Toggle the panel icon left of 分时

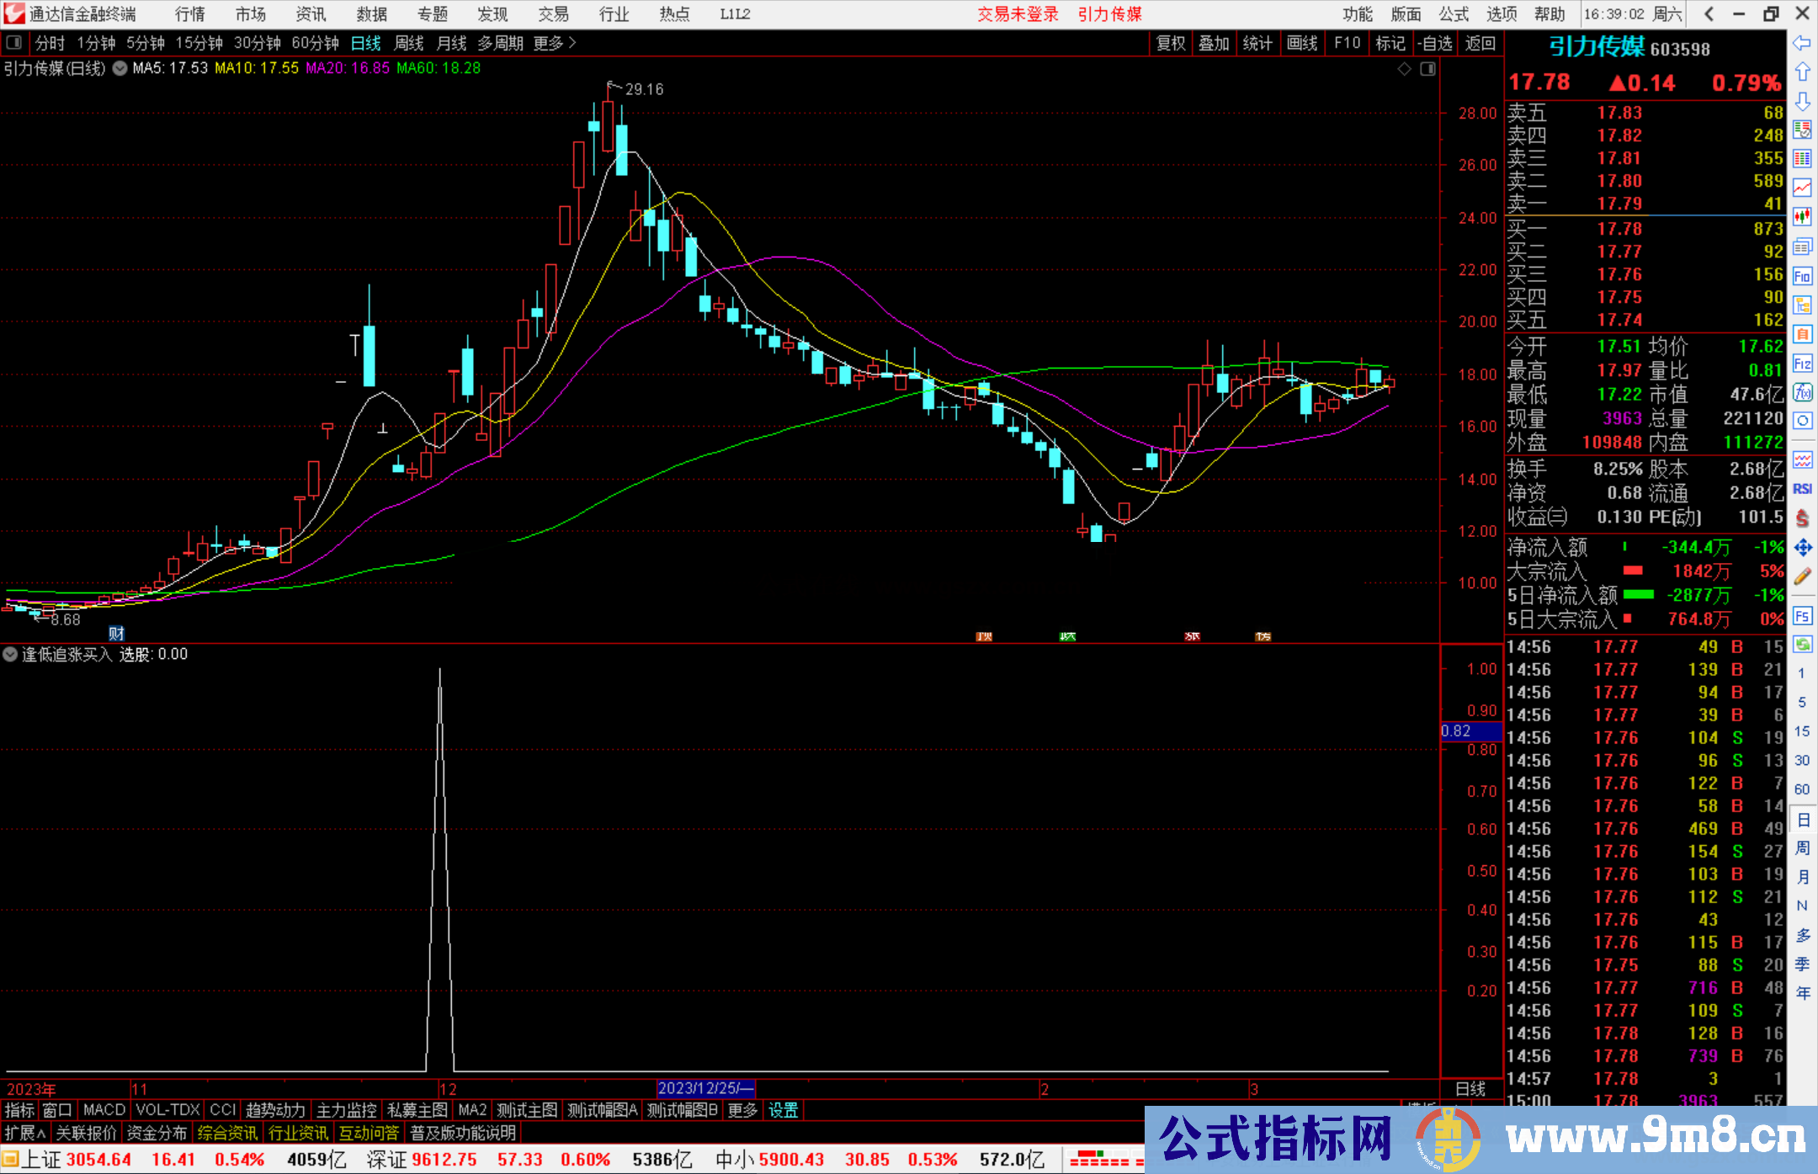pyautogui.click(x=14, y=43)
